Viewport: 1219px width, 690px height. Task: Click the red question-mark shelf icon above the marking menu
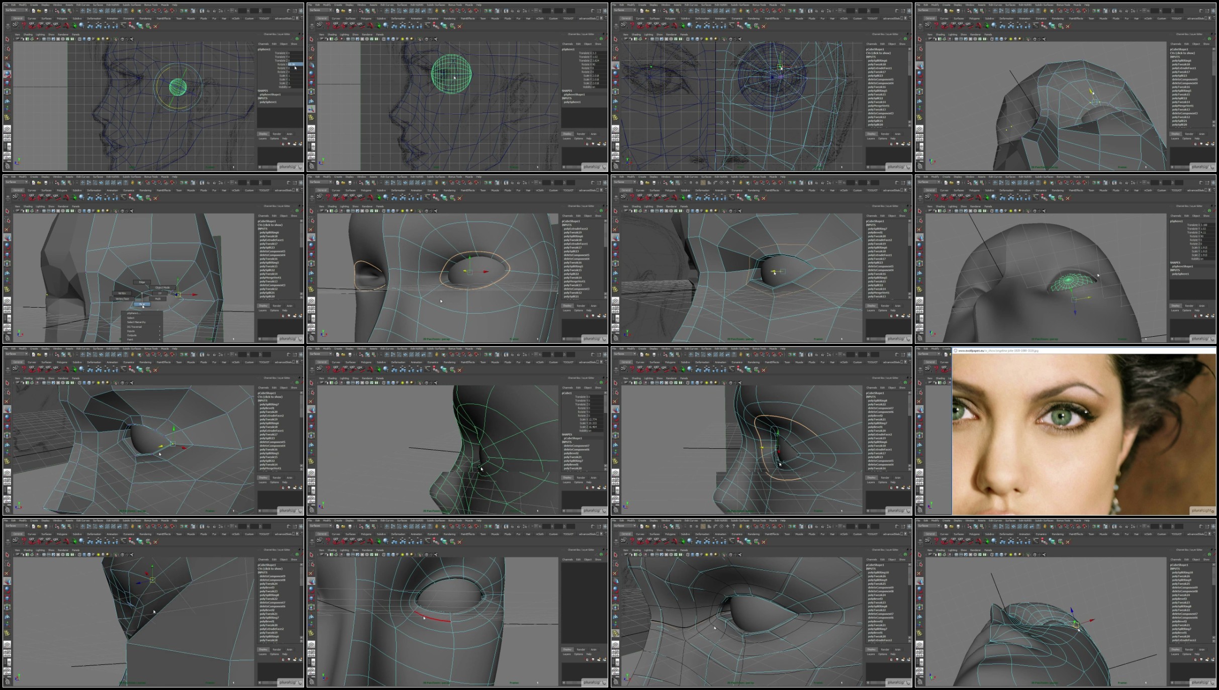(24, 198)
